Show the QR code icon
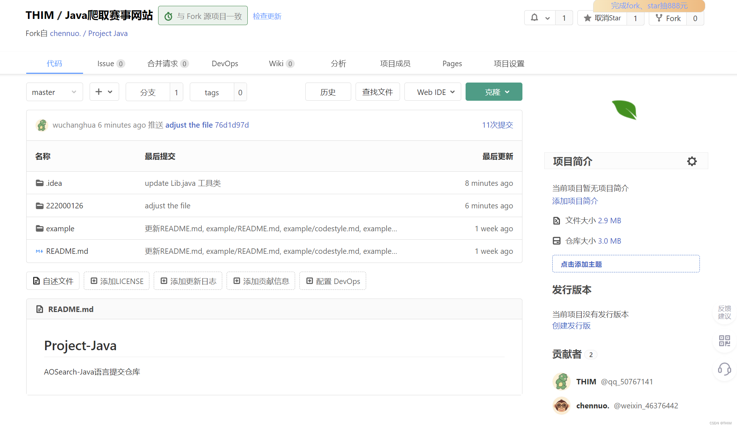 724,341
